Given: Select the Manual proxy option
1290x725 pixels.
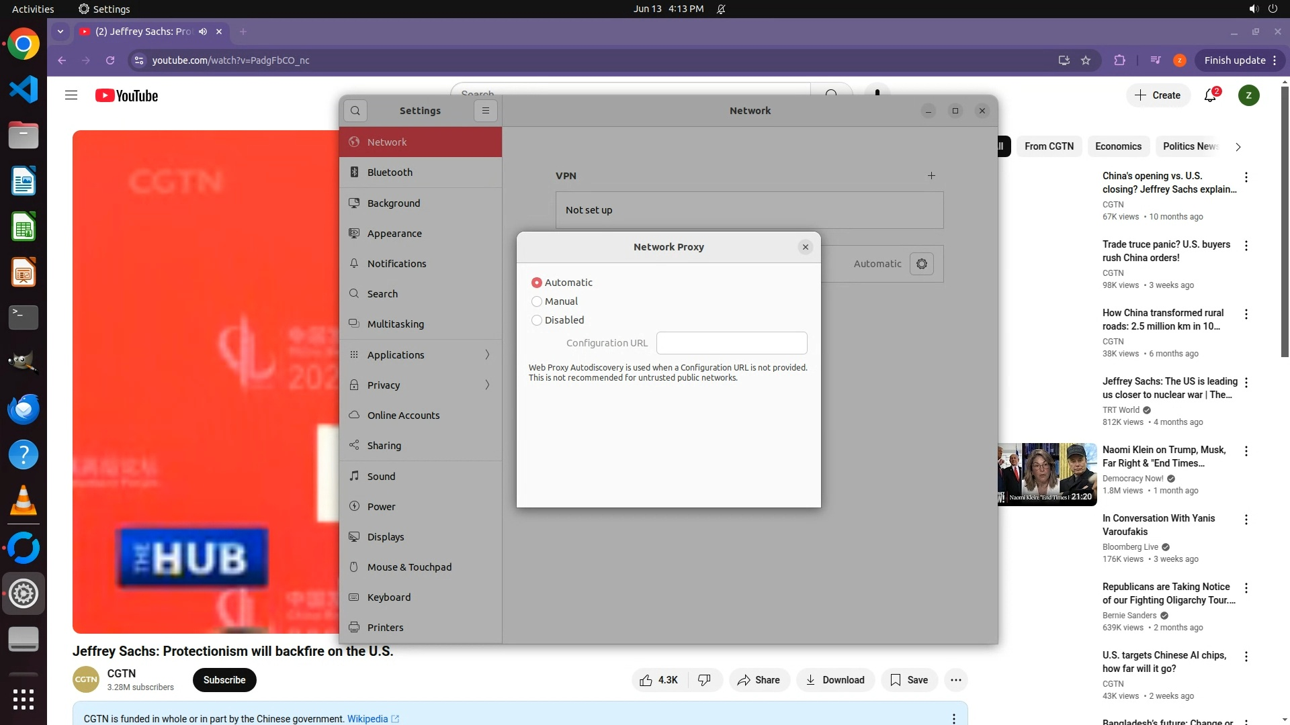Looking at the screenshot, I should pyautogui.click(x=537, y=301).
